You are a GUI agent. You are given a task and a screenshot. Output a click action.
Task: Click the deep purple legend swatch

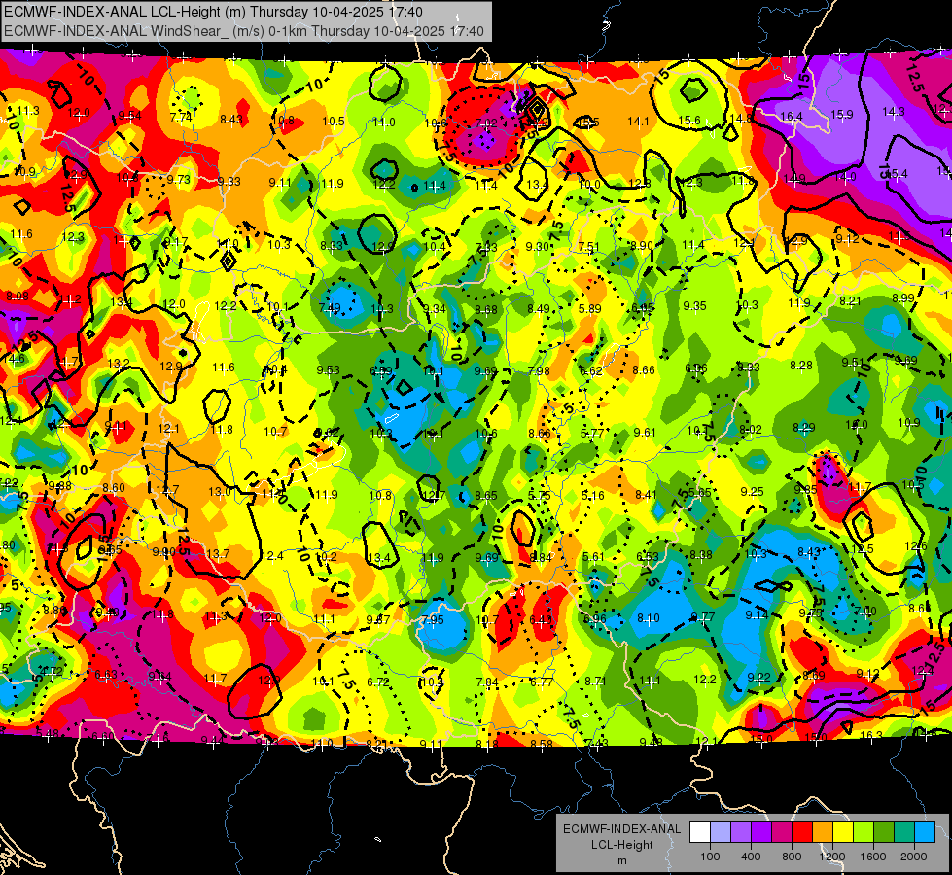point(761,831)
